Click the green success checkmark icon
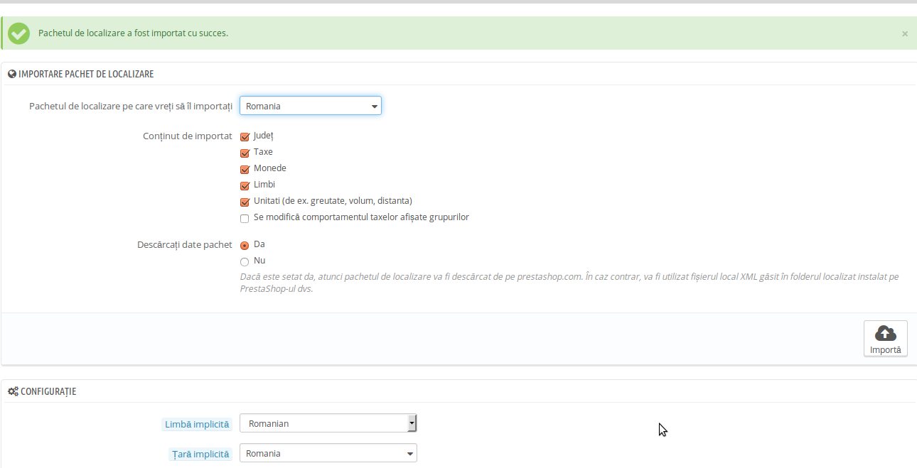 (x=18, y=33)
